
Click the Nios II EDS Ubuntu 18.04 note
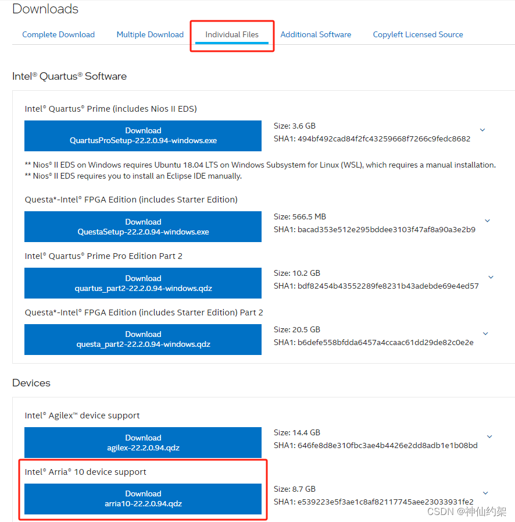260,165
